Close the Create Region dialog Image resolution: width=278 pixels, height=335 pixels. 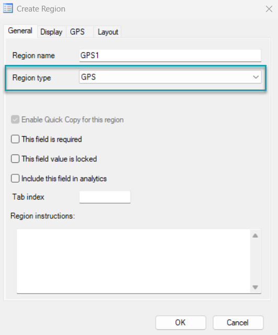(x=269, y=9)
